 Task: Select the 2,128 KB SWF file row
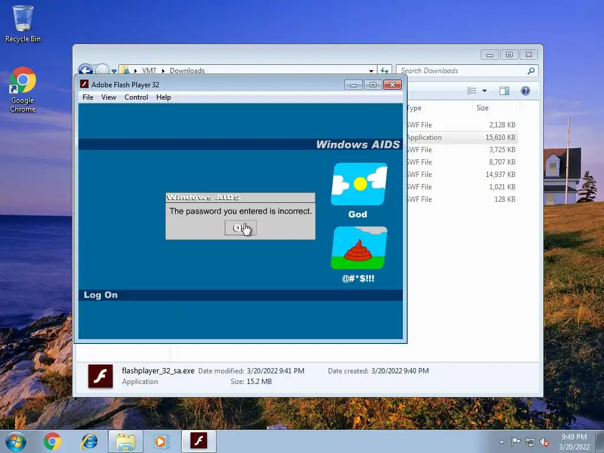(x=461, y=125)
